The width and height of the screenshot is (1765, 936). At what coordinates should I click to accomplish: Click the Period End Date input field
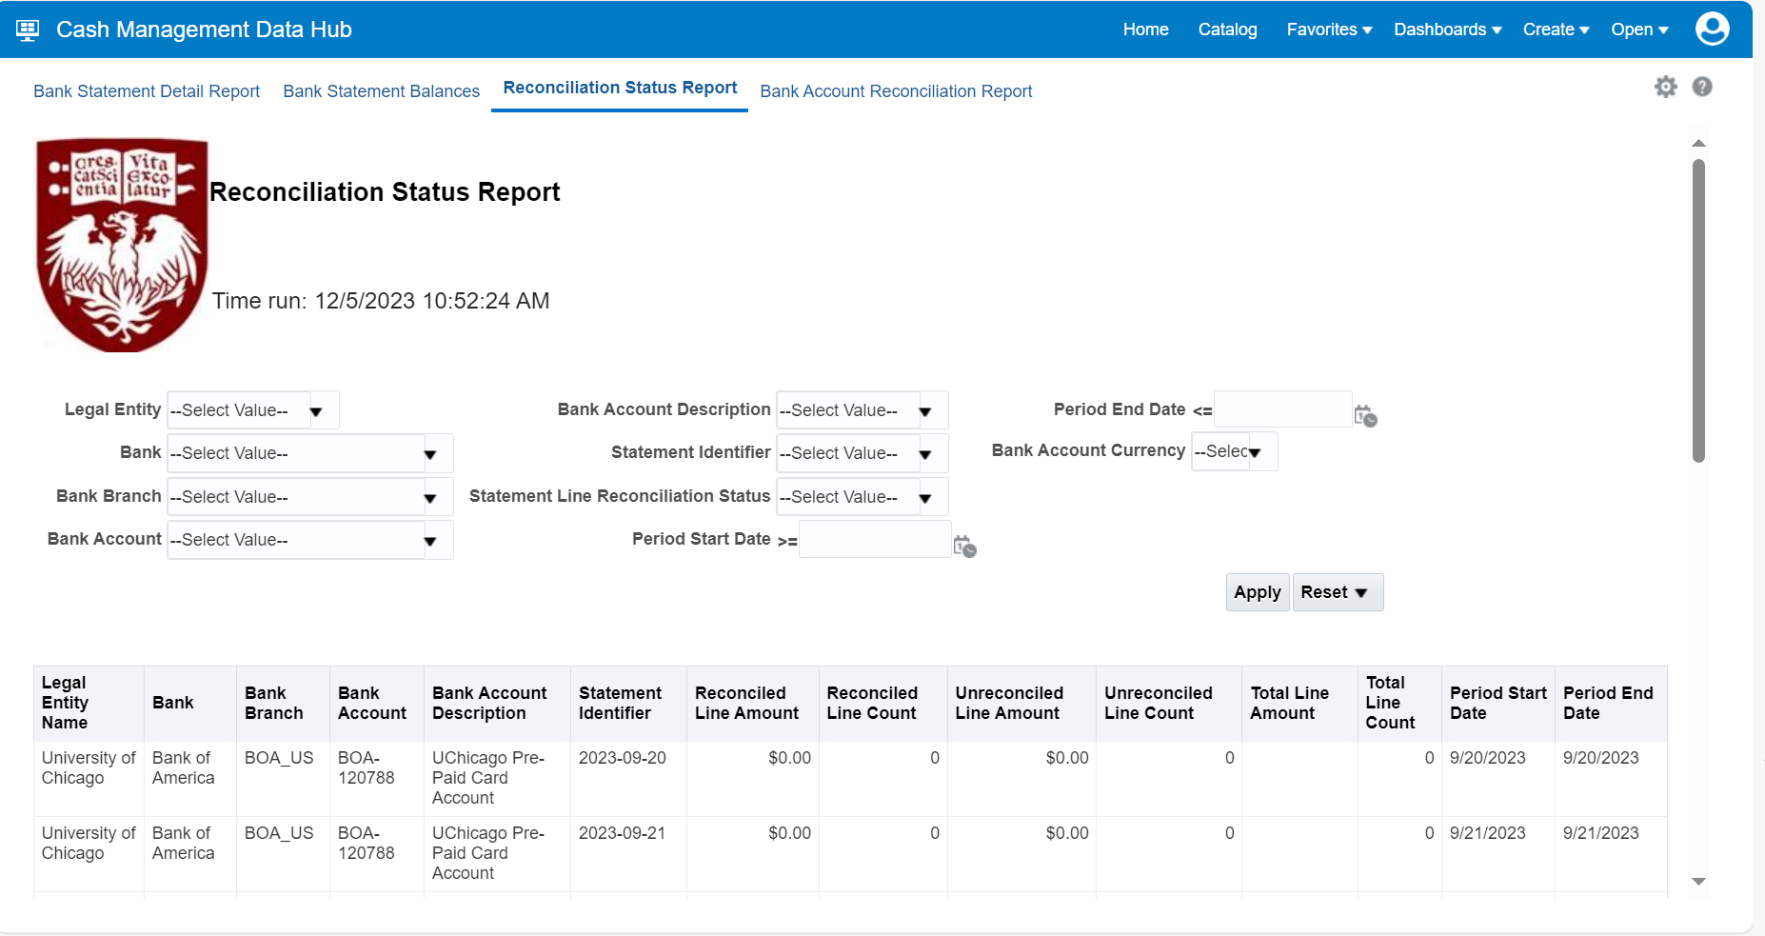(x=1283, y=409)
